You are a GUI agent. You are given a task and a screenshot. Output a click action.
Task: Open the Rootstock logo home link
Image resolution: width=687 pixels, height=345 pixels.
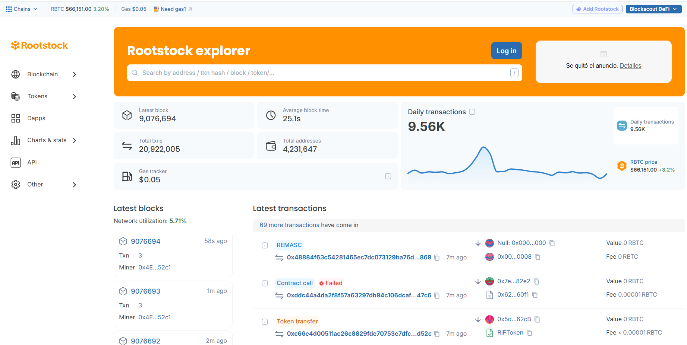40,45
